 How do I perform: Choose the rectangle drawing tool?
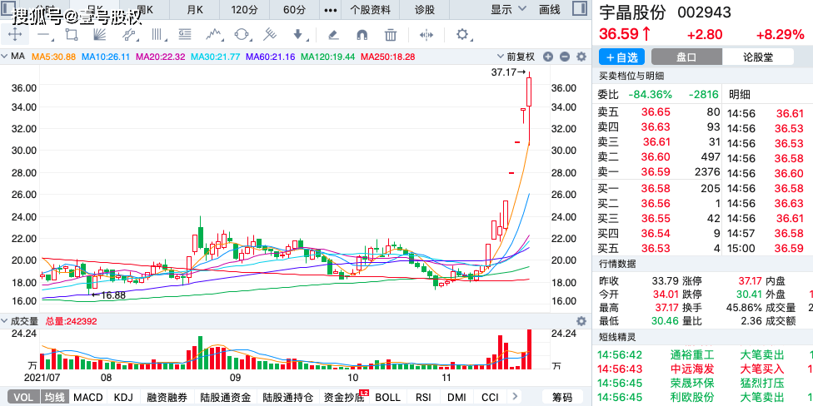pyautogui.click(x=72, y=35)
